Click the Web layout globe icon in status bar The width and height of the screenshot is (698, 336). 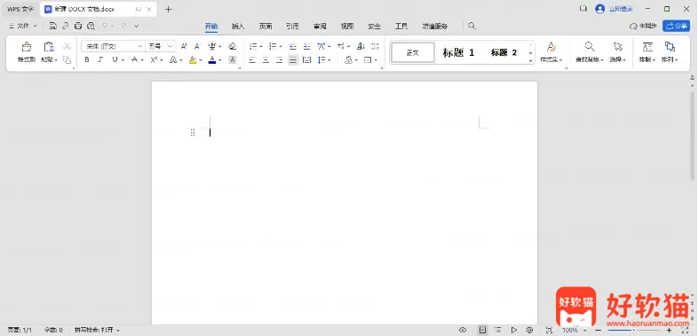[x=529, y=330]
